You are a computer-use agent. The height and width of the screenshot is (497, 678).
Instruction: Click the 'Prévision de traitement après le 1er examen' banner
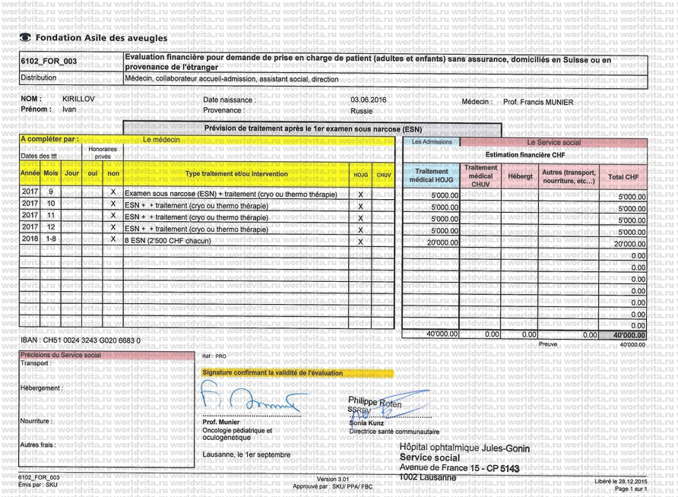point(313,128)
